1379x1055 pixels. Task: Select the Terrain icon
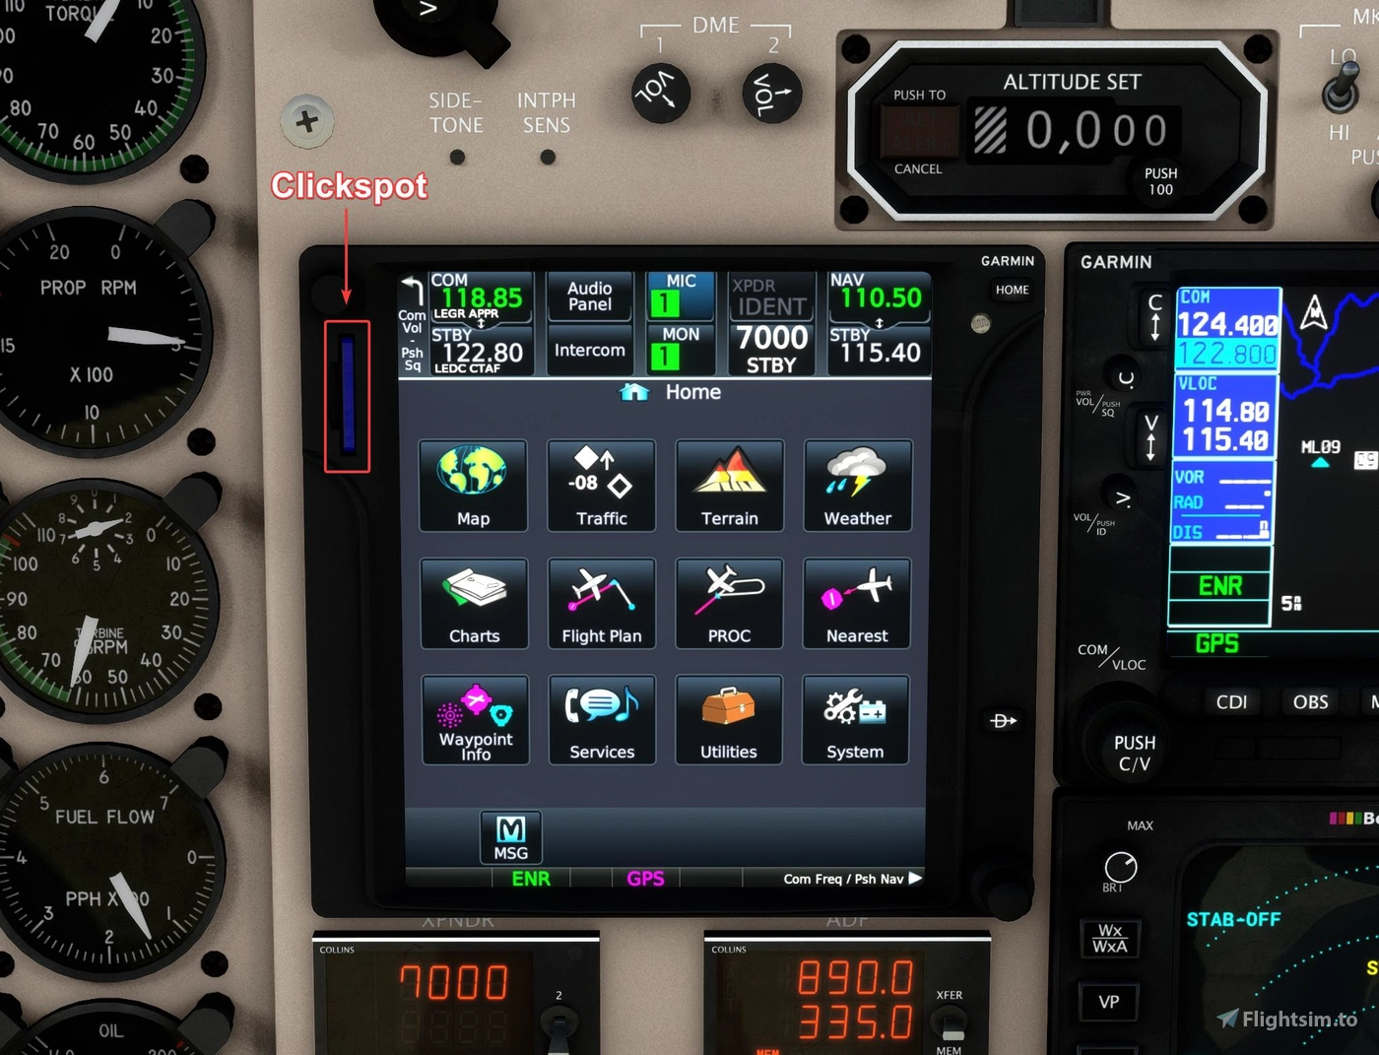(729, 485)
